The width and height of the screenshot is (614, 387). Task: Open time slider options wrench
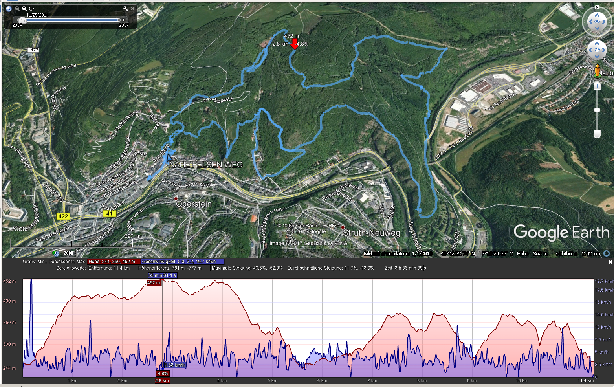(x=126, y=8)
